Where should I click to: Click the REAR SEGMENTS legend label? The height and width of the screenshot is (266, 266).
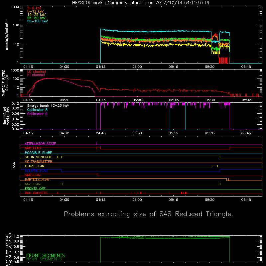(44, 259)
